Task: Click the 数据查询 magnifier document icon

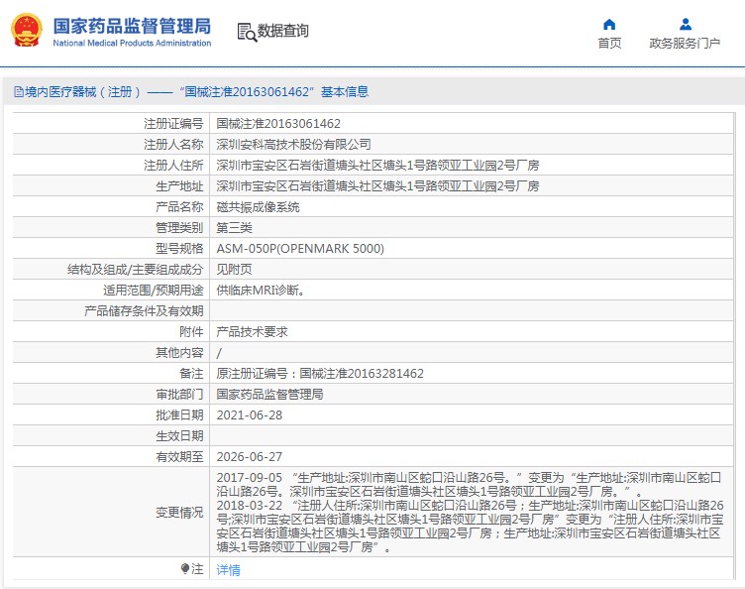Action: [246, 32]
